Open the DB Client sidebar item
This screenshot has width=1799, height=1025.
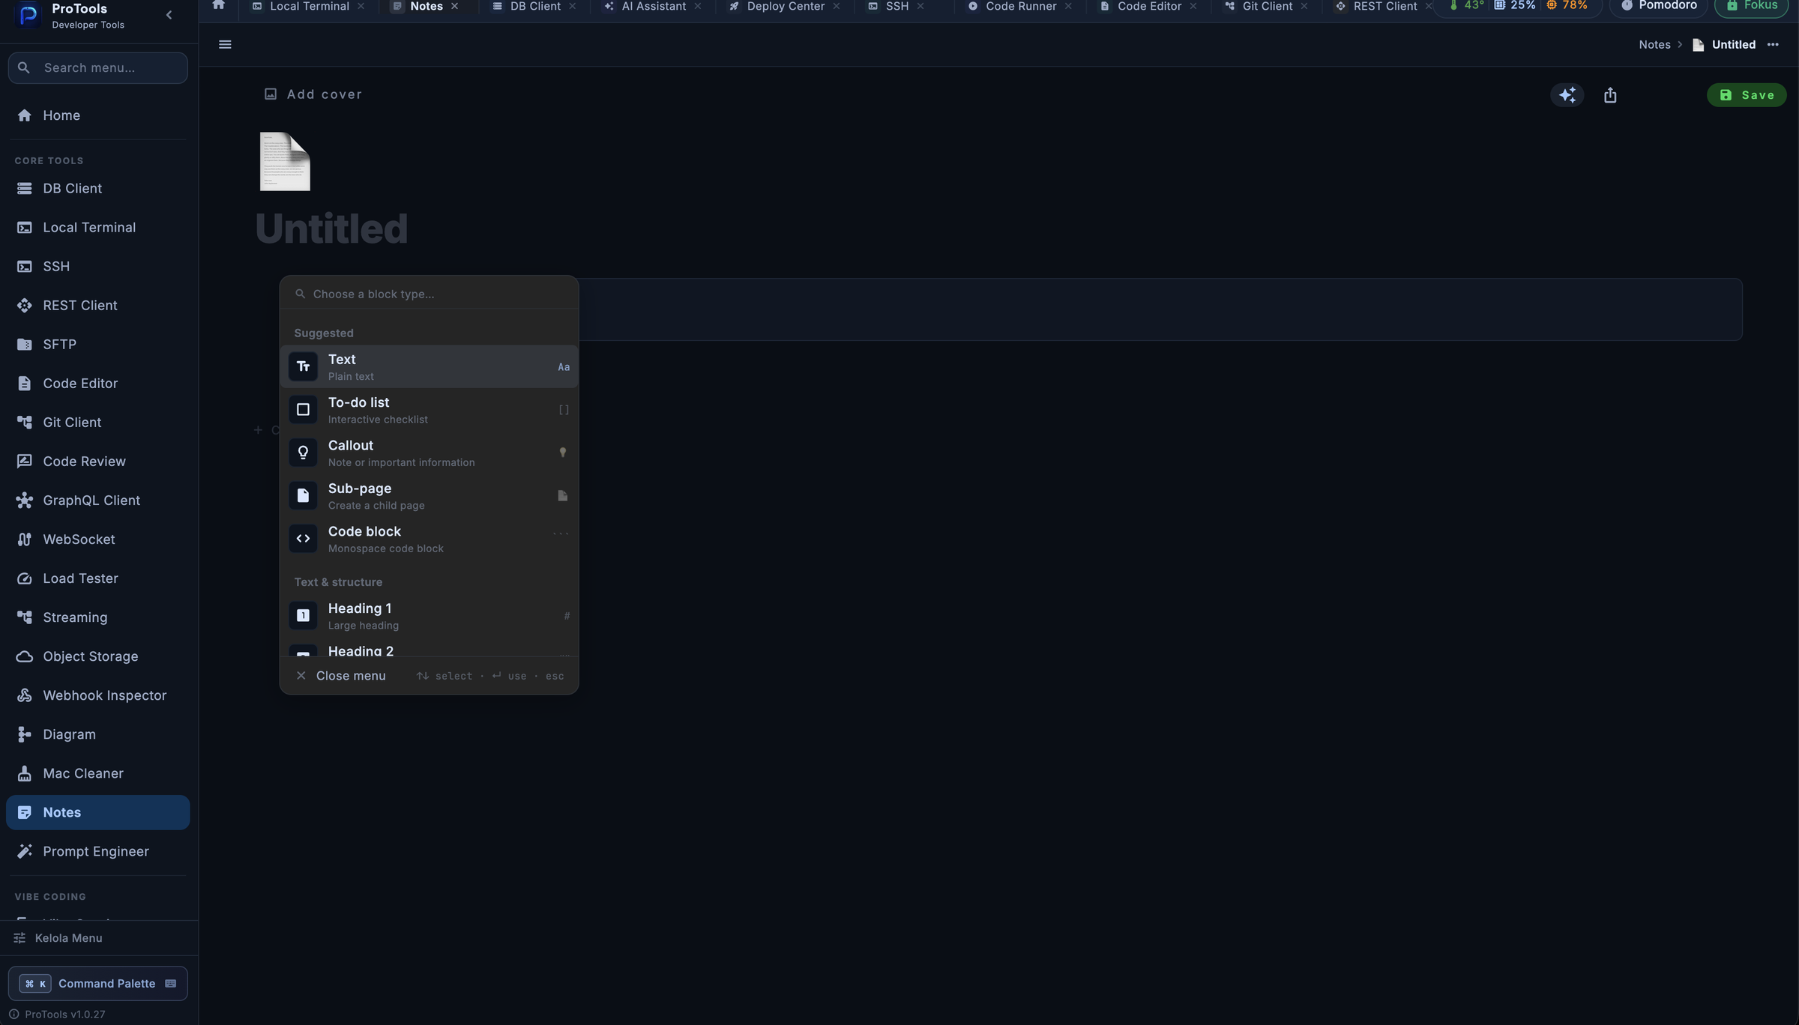pyautogui.click(x=98, y=189)
